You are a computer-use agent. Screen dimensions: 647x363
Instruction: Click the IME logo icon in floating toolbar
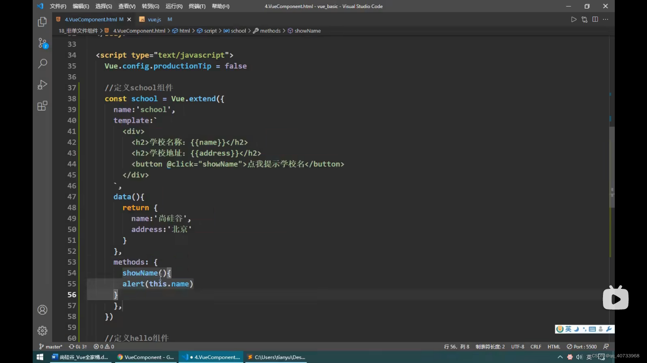click(x=560, y=329)
